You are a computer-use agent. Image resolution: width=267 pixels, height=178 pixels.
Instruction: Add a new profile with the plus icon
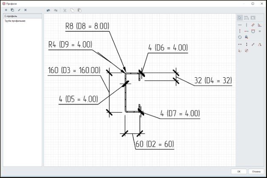point(6,10)
